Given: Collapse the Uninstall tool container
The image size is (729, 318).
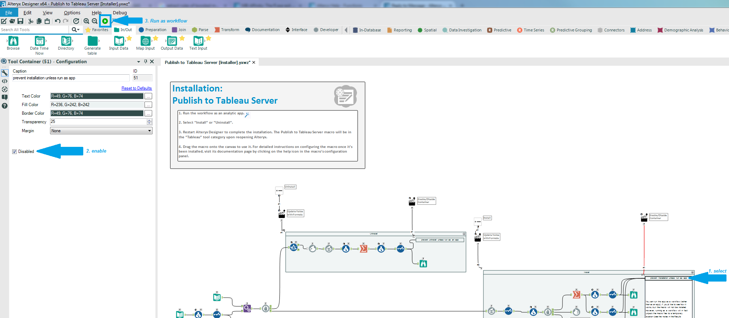Looking at the screenshot, I should click(464, 234).
